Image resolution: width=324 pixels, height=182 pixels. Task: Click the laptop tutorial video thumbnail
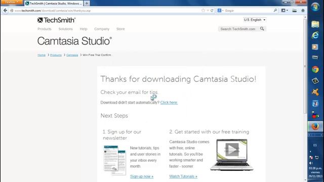pyautogui.click(x=232, y=155)
